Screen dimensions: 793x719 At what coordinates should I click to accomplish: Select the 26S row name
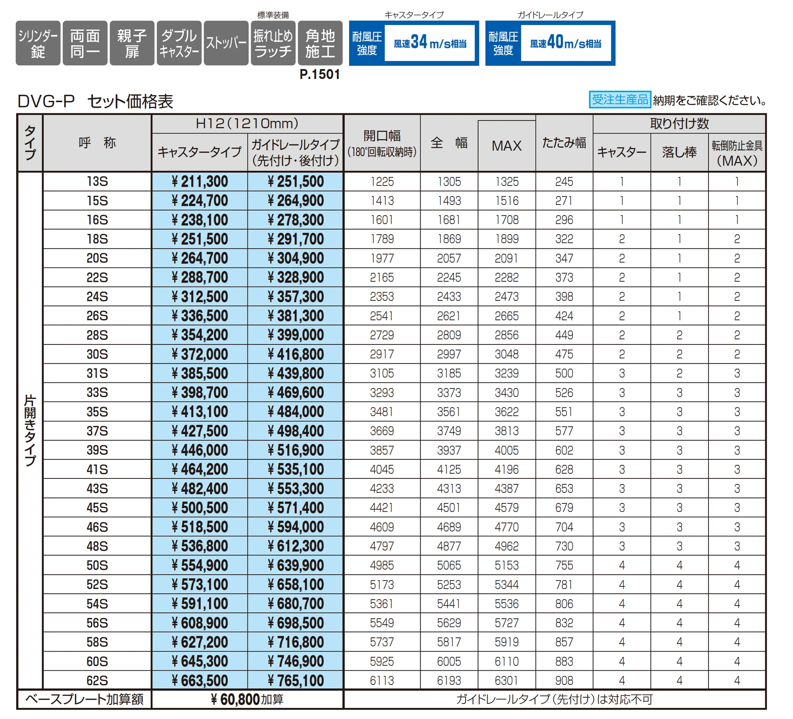pos(97,316)
